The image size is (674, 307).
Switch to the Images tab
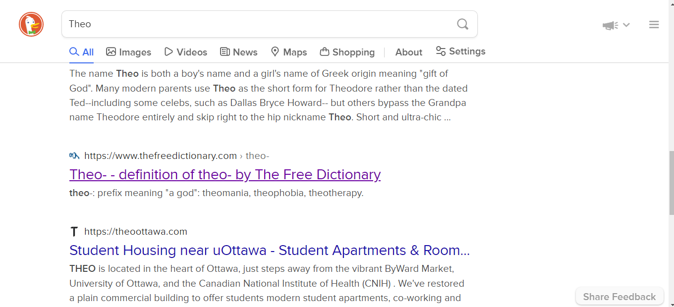(x=129, y=52)
